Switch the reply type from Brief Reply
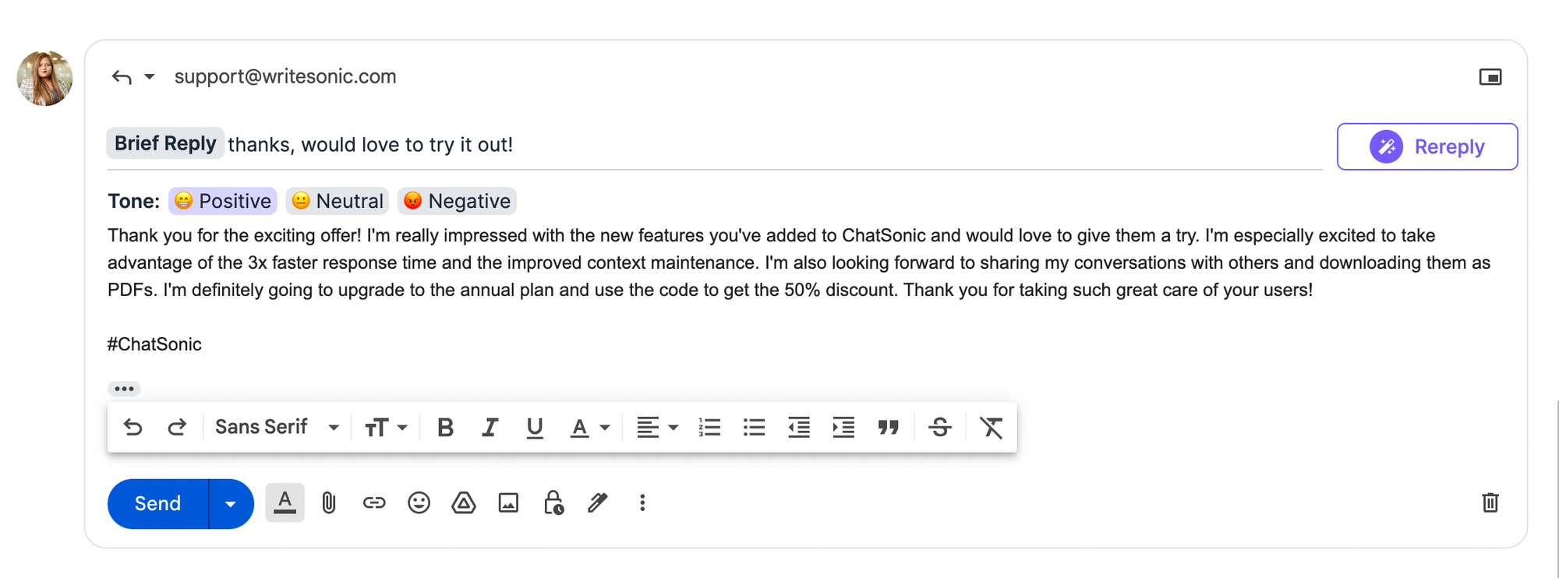Screen dimensions: 1559x578 point(165,143)
